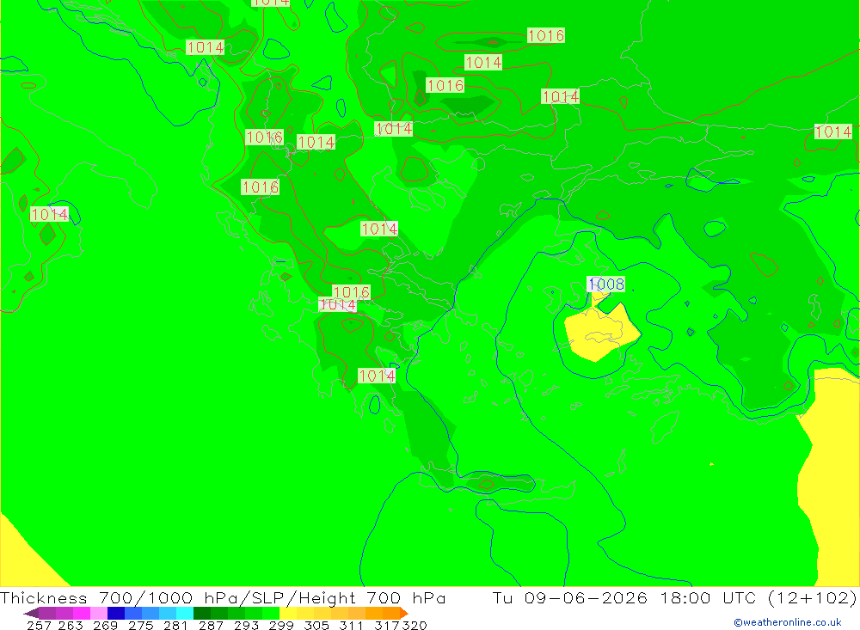
Task: Click the 305 legend value
Action: [x=316, y=625]
